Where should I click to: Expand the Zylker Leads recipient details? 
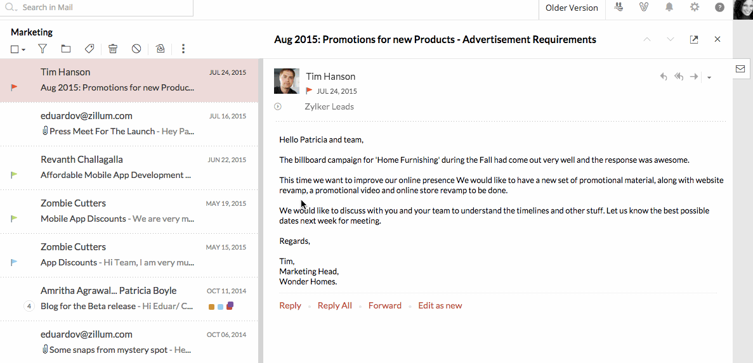278,106
